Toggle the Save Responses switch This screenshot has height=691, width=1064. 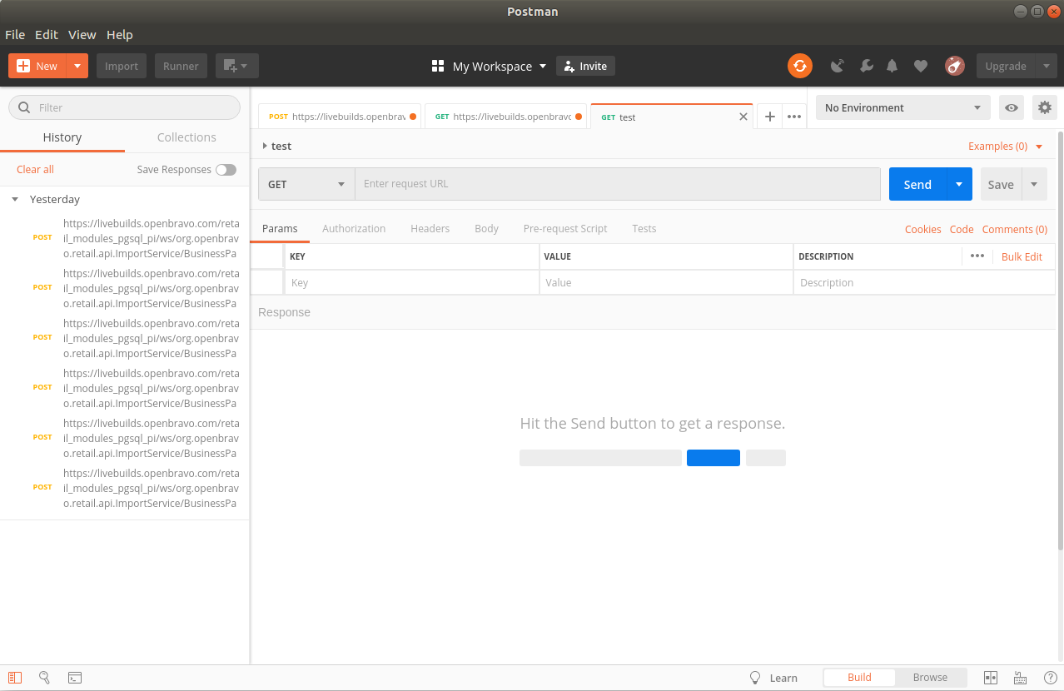click(226, 170)
